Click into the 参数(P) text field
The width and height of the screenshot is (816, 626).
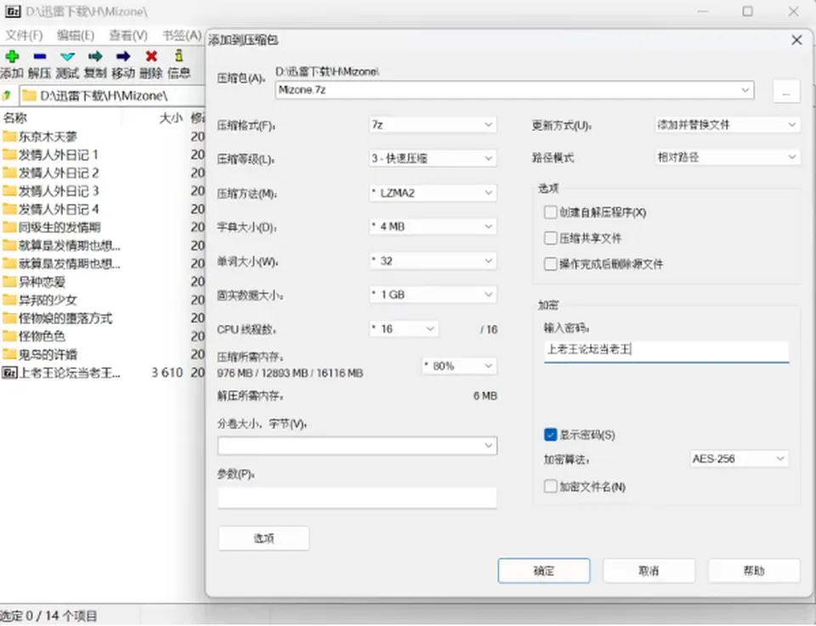click(x=358, y=498)
